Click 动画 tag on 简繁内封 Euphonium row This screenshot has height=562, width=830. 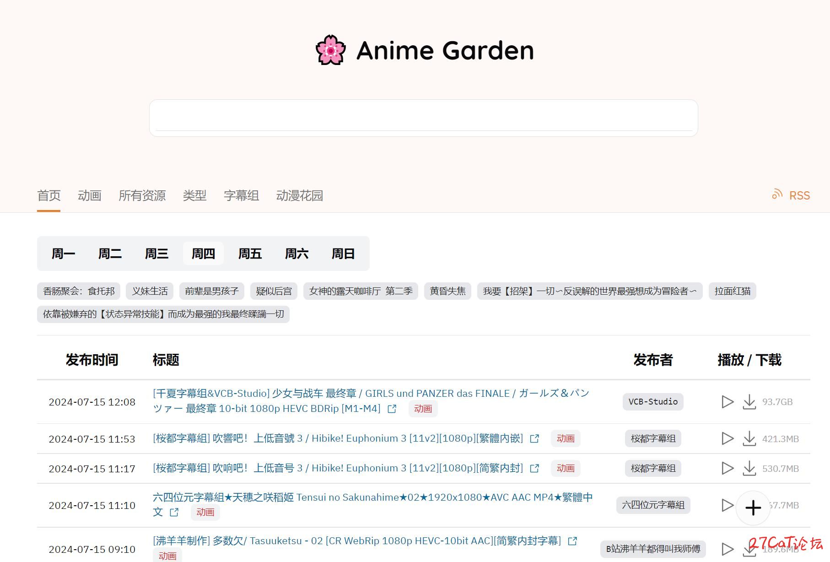click(x=566, y=468)
